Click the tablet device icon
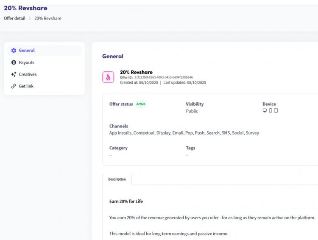318x240 pixels. 276,111
